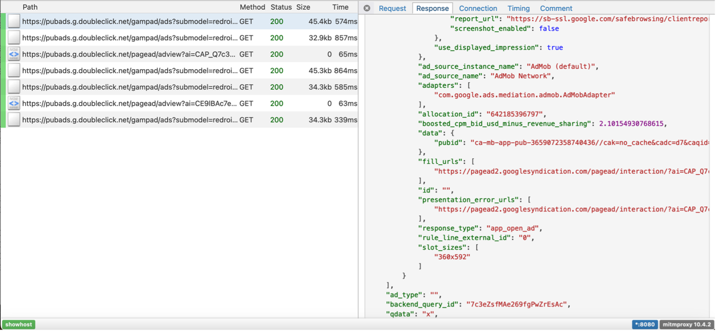The height and width of the screenshot is (332, 716).
Task: Sort flows by the Path column
Action: 30,7
